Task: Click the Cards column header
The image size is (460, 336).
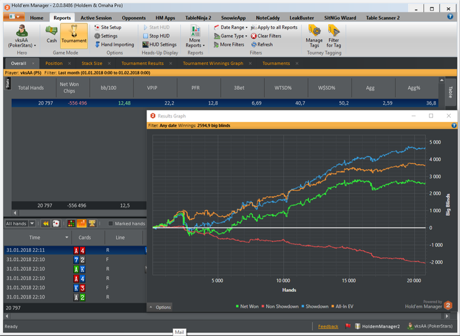Action: (x=88, y=238)
